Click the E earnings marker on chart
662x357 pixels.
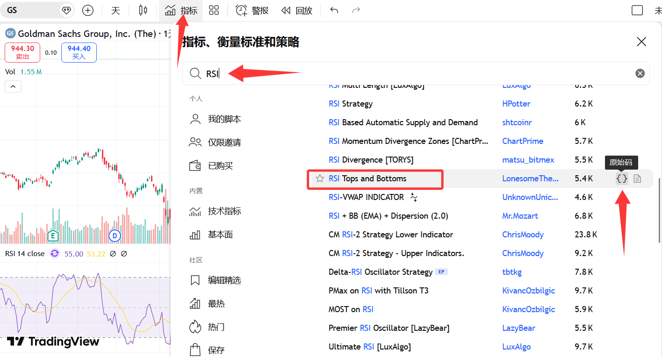53,236
